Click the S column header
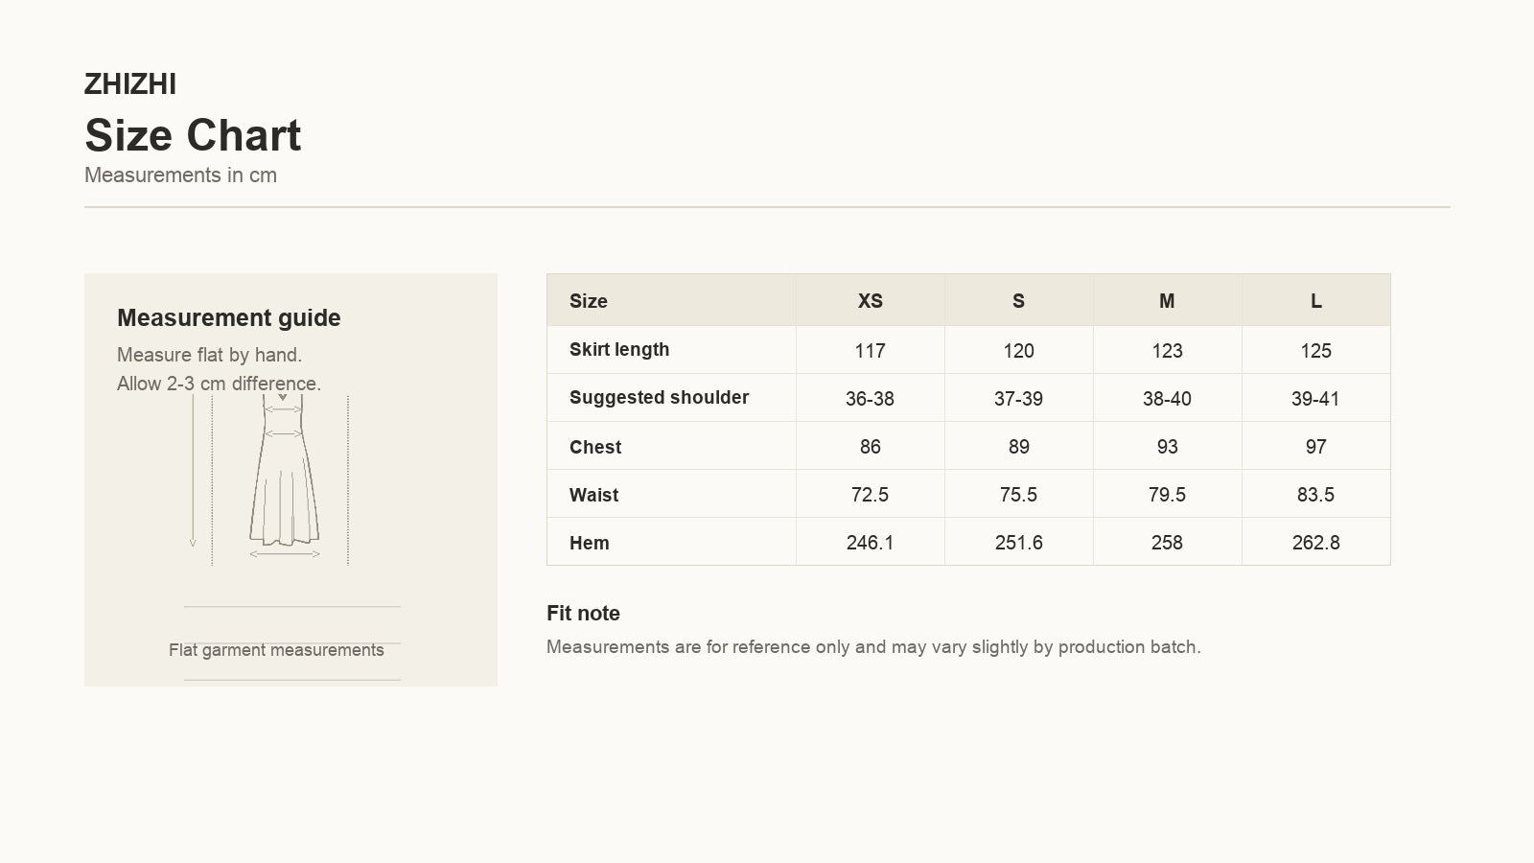This screenshot has width=1534, height=863. pos(1018,301)
